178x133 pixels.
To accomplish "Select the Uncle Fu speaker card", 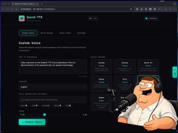I will tap(148, 66).
